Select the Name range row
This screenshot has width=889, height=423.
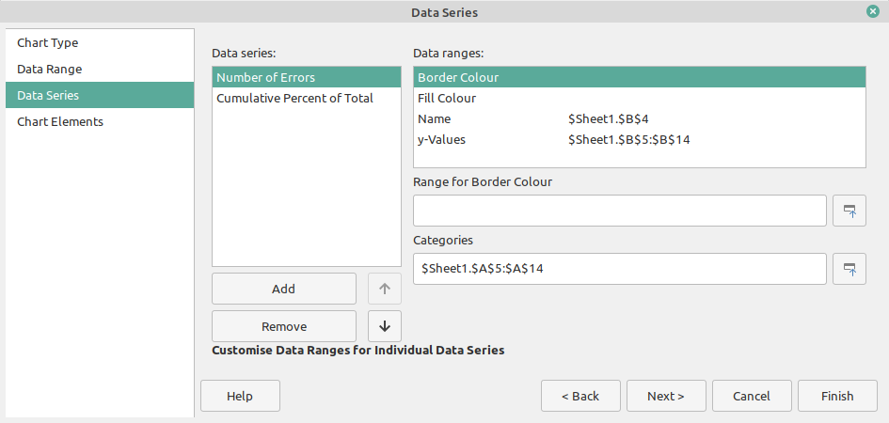(x=435, y=118)
